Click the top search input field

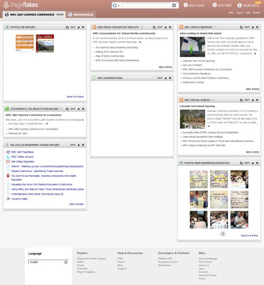coord(146,5)
